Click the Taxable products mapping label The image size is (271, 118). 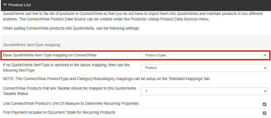69,91
